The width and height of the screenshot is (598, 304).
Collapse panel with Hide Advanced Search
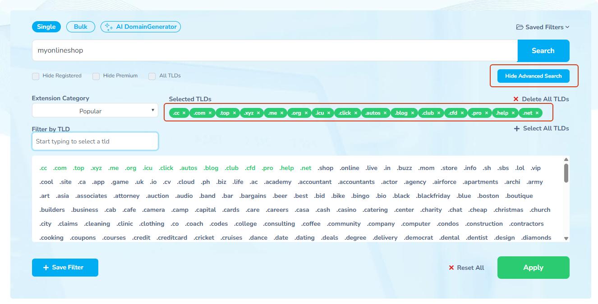(533, 76)
